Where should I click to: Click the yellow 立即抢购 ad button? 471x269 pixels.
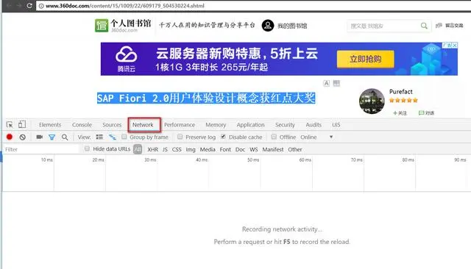click(x=365, y=59)
